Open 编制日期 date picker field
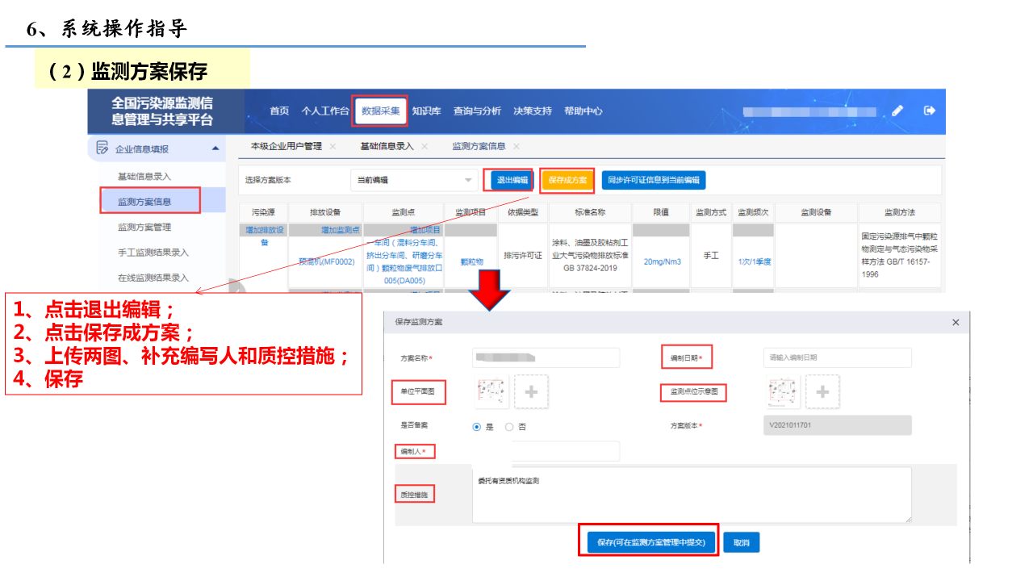Viewport: 1033px width, 581px height. click(836, 357)
